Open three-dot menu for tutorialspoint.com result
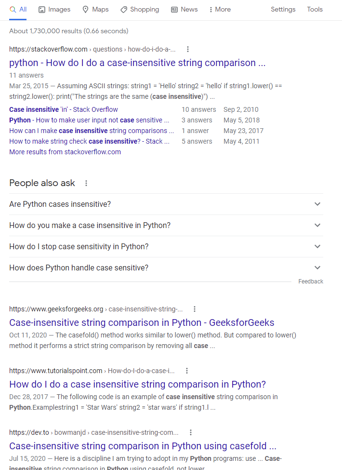The image size is (342, 470). point(187,371)
